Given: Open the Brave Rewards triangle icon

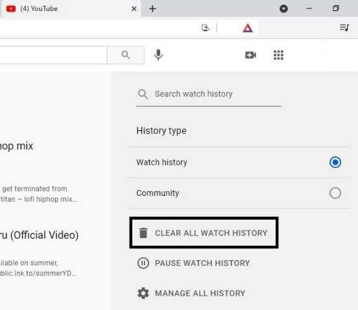Looking at the screenshot, I should tap(248, 28).
